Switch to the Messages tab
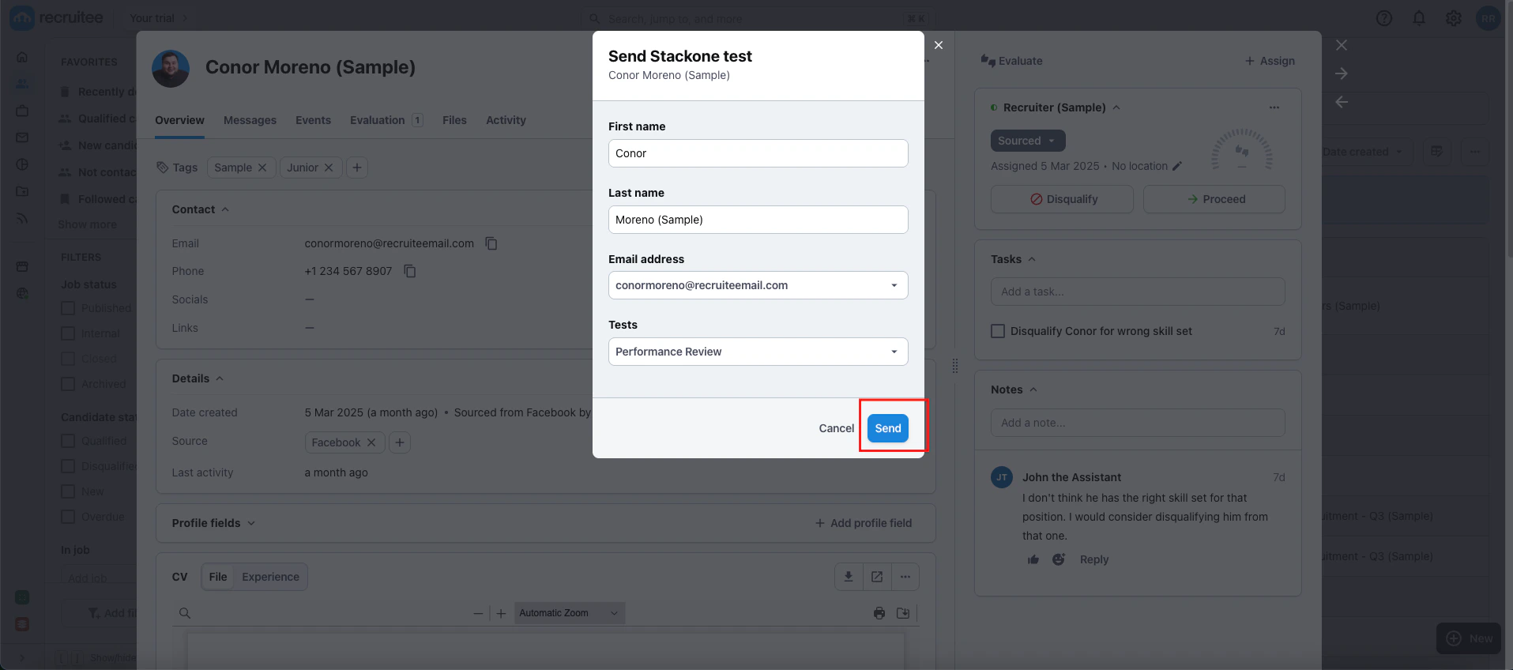Image resolution: width=1513 pixels, height=670 pixels. pyautogui.click(x=250, y=120)
